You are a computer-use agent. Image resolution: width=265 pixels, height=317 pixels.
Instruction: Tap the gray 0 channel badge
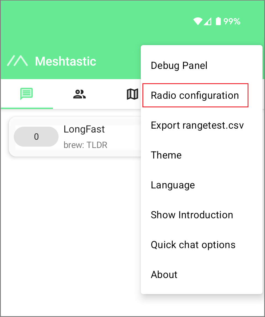tap(36, 137)
